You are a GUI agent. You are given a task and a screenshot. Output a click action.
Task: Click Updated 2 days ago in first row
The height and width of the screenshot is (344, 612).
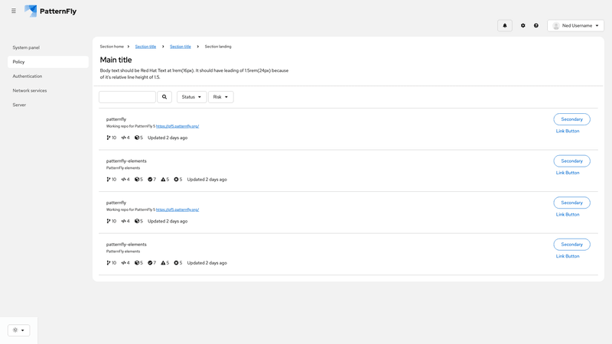pos(168,138)
